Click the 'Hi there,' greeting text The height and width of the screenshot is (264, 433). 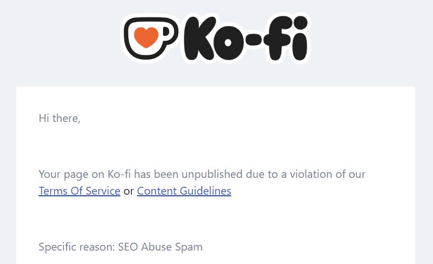[59, 119]
